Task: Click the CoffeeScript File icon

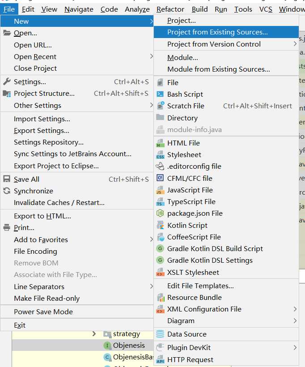Action: 161,237
